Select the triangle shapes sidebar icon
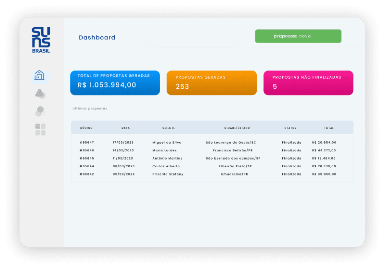 40,94
